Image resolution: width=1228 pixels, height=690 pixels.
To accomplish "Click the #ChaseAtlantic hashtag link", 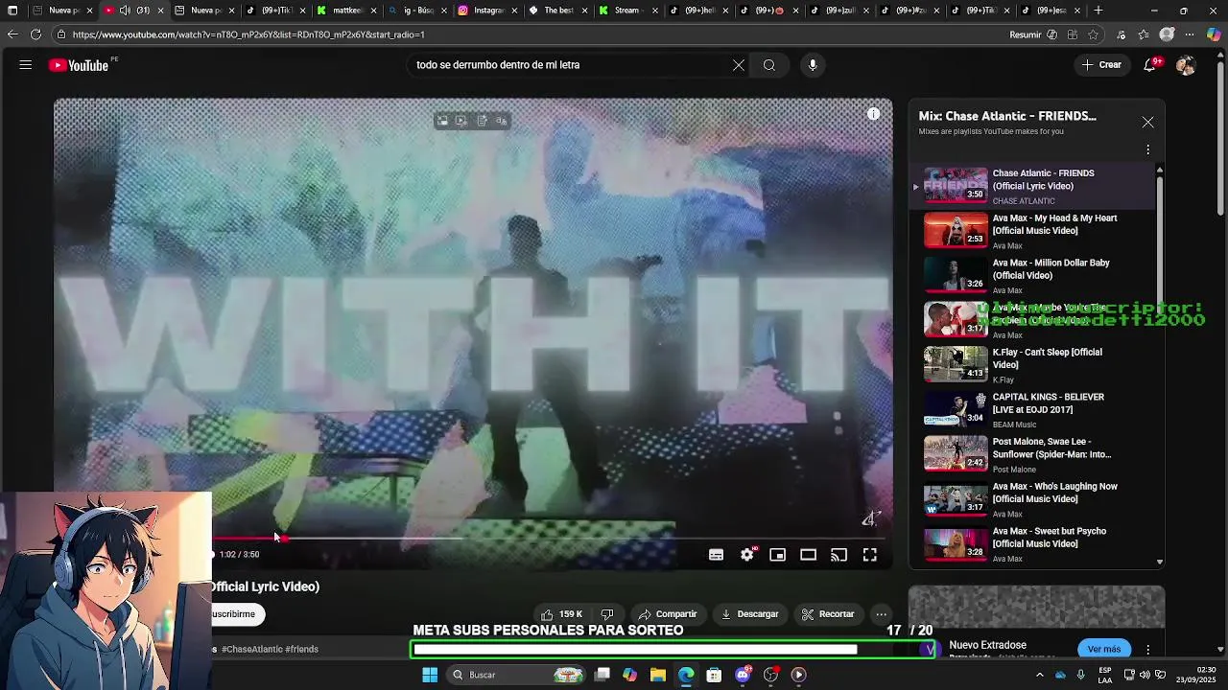I will (x=252, y=649).
